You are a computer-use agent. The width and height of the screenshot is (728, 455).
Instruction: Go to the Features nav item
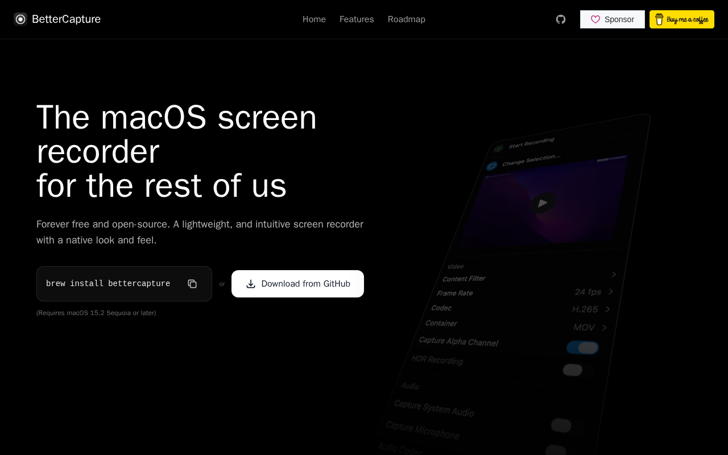pos(357,19)
